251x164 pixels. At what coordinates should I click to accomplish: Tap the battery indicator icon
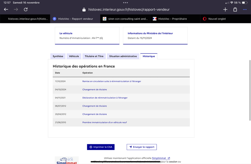[245, 2]
